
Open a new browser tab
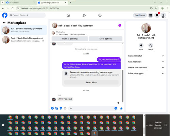(70, 3)
